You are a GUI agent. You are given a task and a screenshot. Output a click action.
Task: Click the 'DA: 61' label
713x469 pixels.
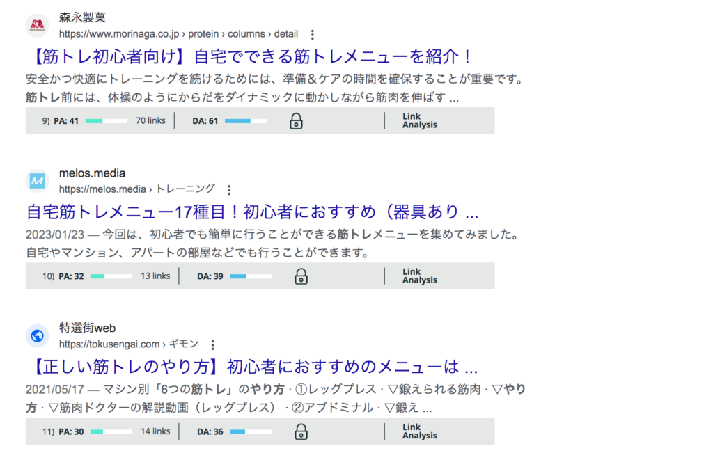pyautogui.click(x=205, y=121)
